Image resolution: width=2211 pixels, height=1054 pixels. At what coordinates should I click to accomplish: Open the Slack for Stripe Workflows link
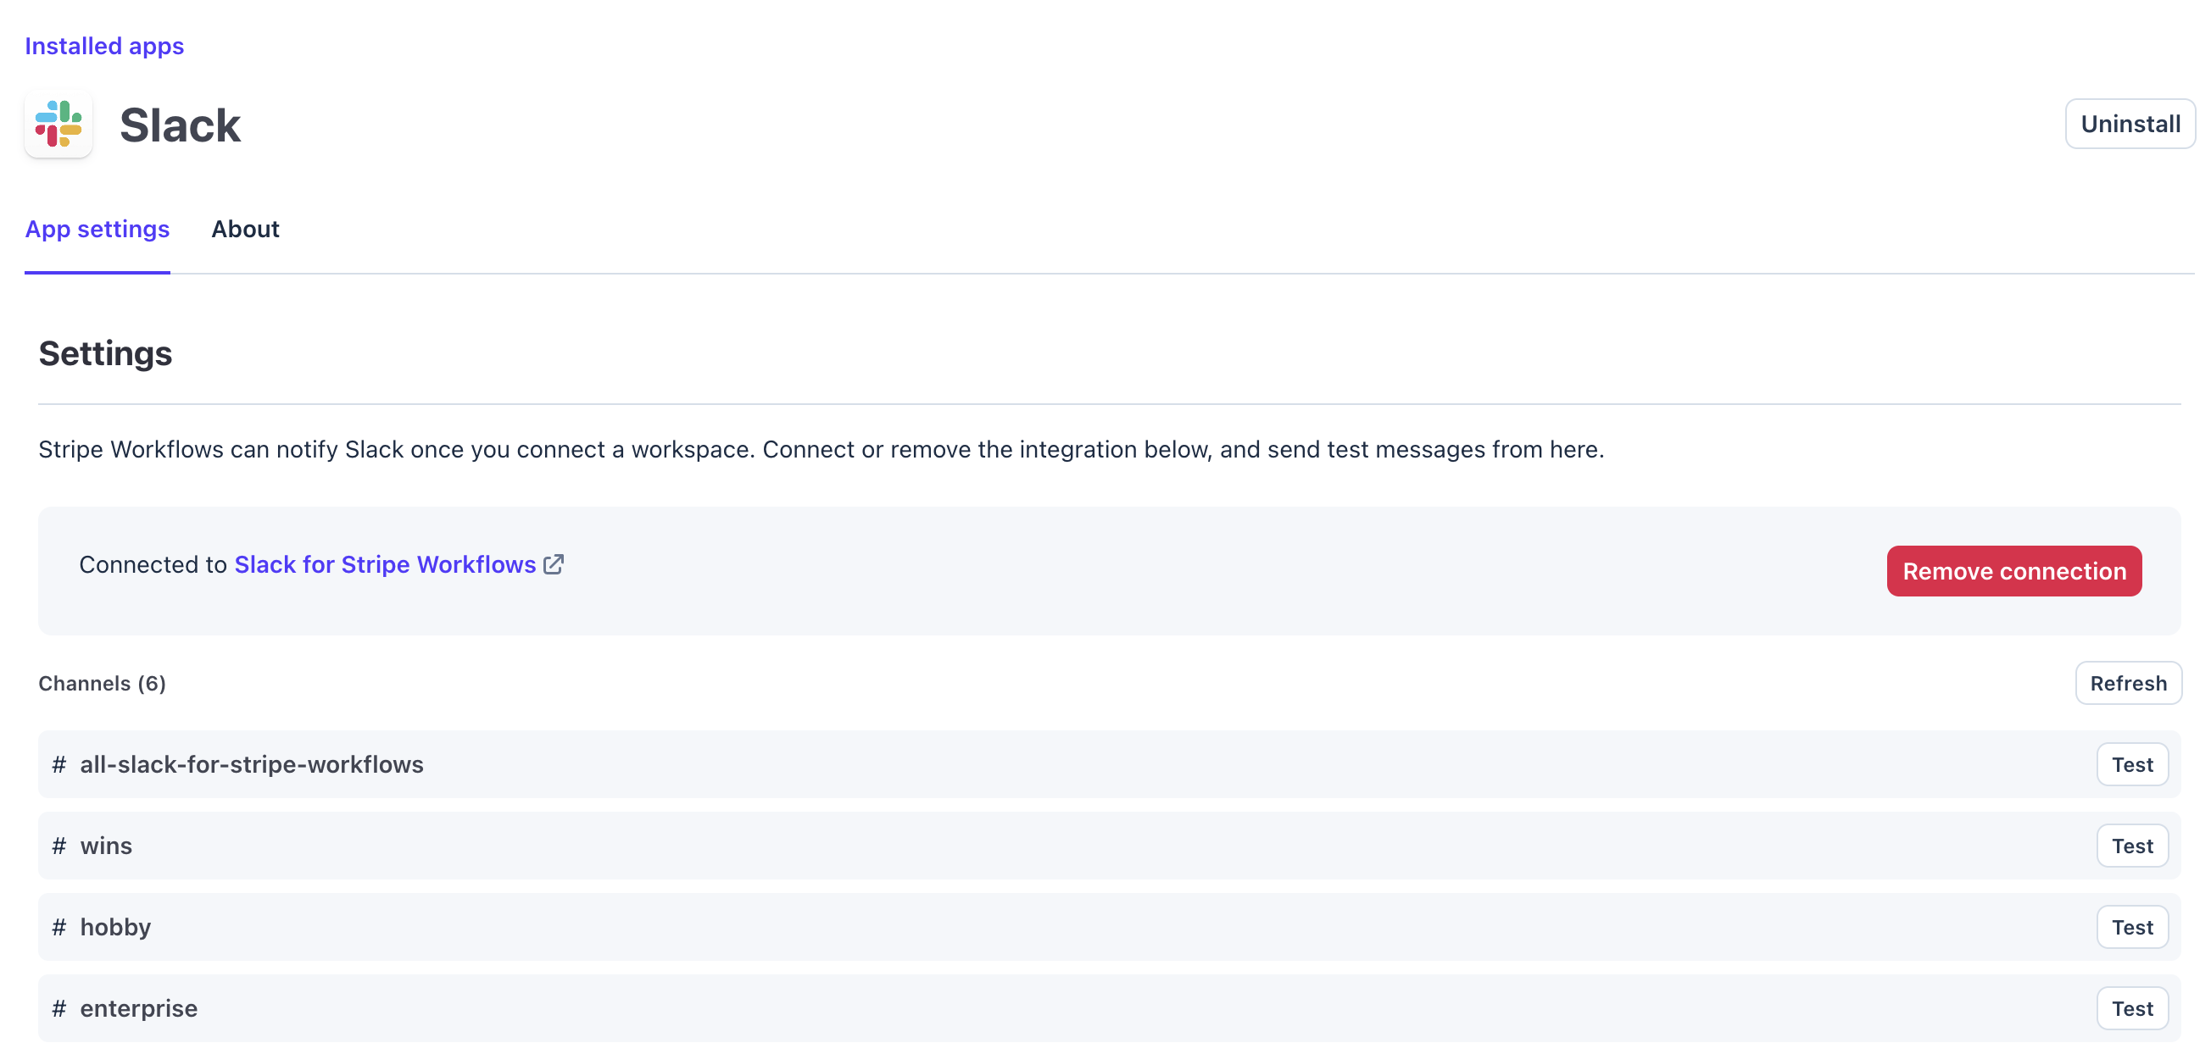[x=386, y=564]
